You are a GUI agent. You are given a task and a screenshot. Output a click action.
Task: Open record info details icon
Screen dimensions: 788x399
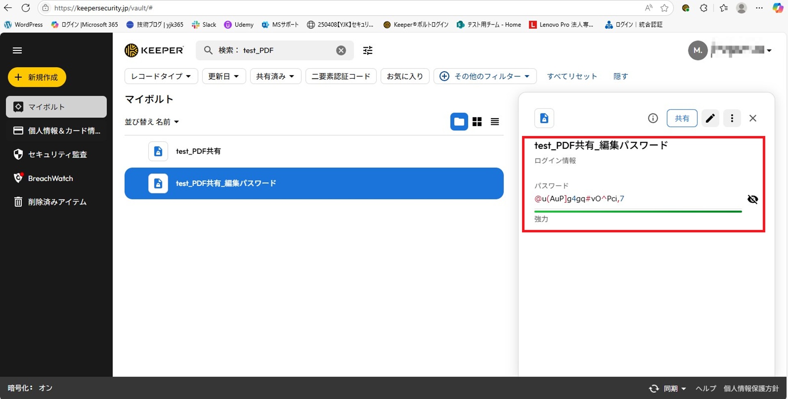(653, 118)
